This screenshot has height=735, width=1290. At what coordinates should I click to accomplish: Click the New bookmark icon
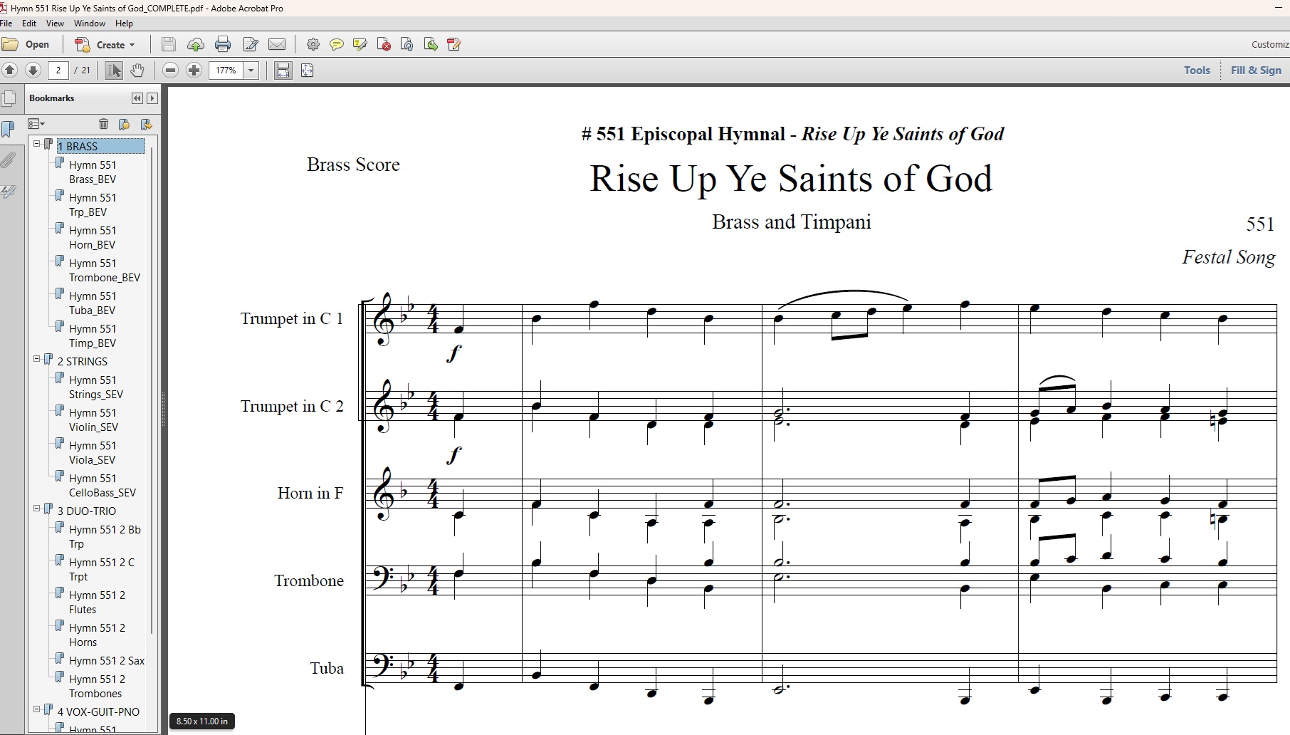pos(125,124)
